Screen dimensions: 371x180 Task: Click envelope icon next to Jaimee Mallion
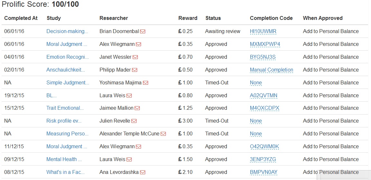137,108
